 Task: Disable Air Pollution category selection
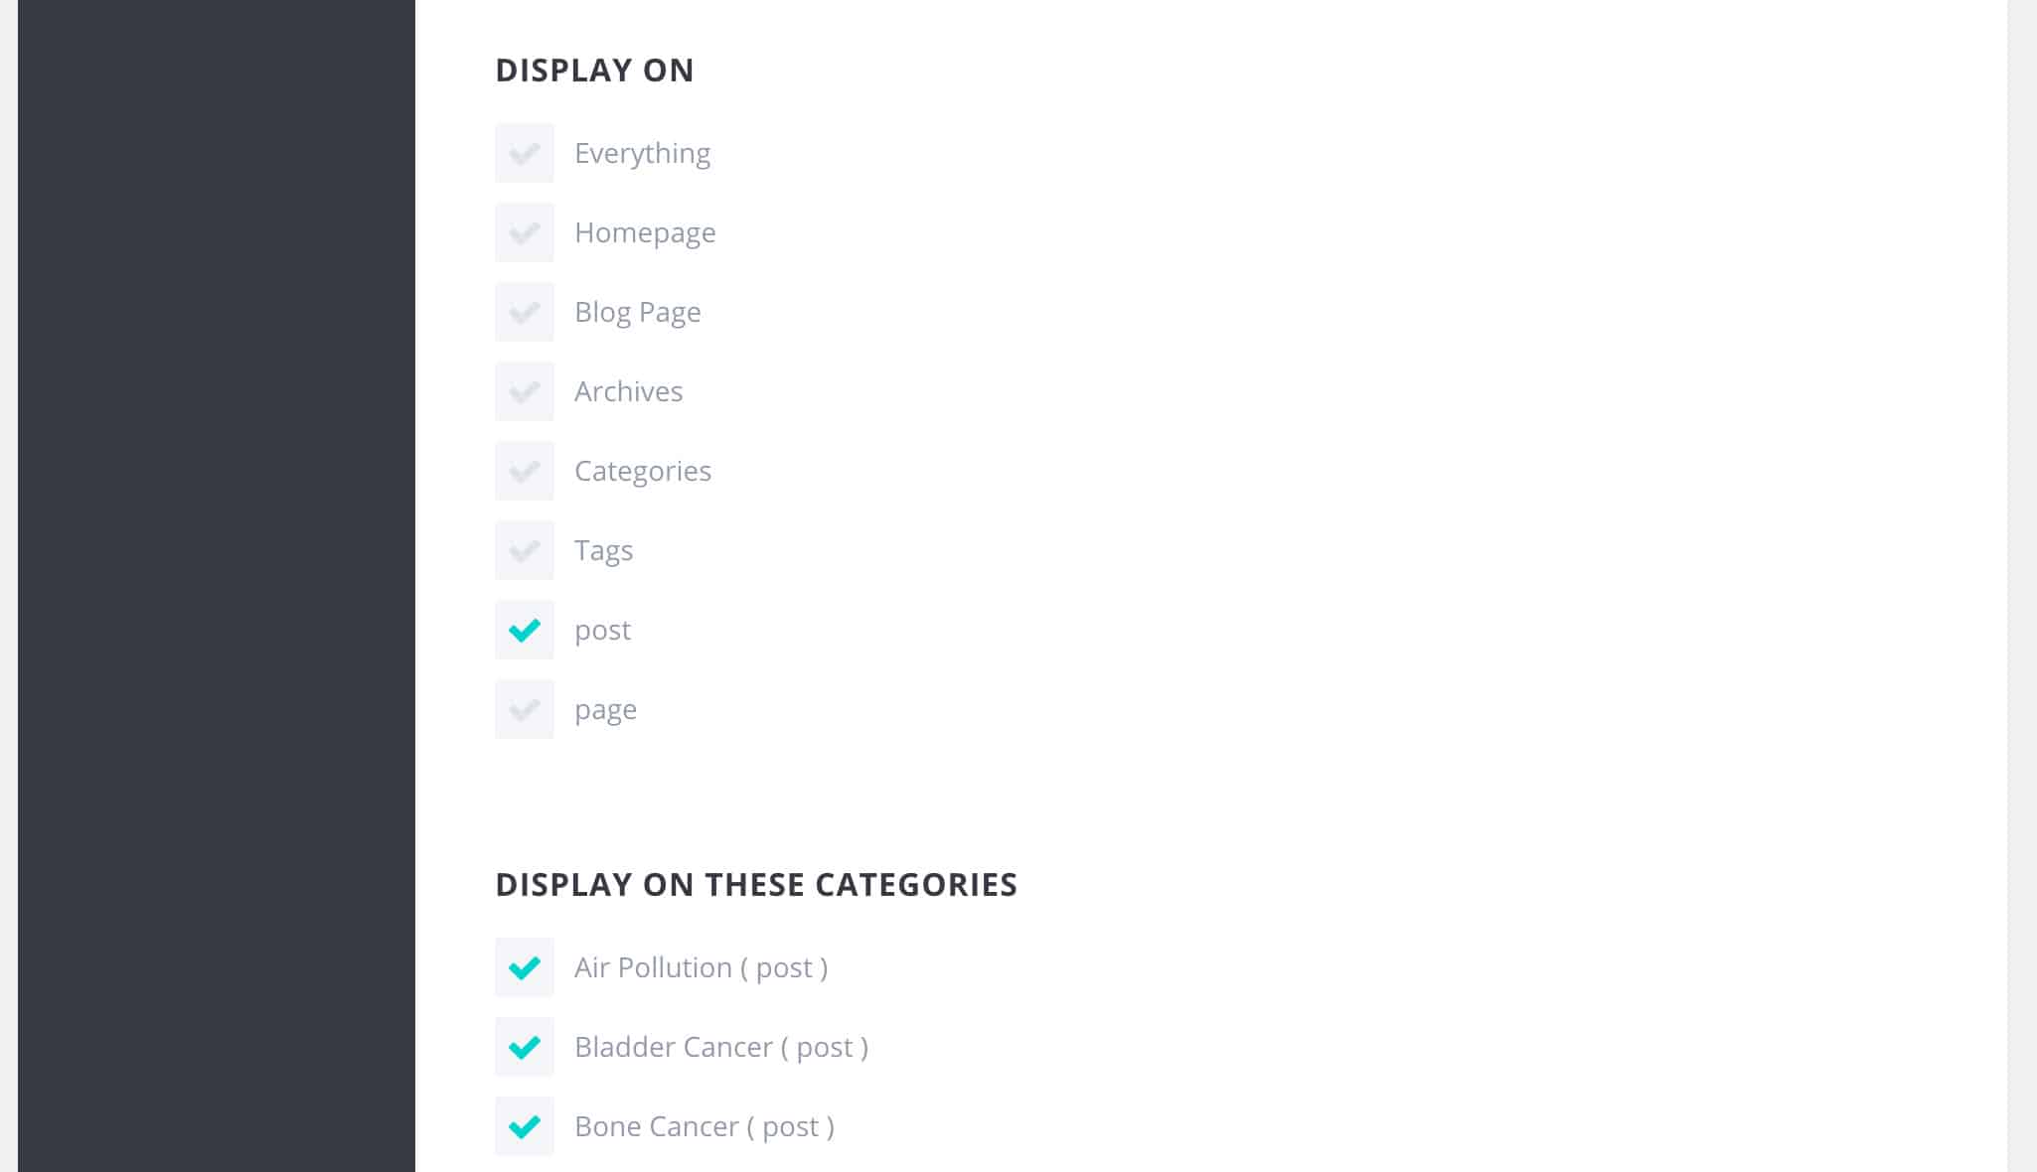525,966
